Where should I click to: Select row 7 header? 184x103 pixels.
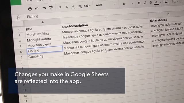tap(22, 63)
